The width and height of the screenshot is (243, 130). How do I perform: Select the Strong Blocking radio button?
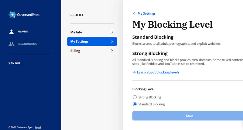pos(135,97)
